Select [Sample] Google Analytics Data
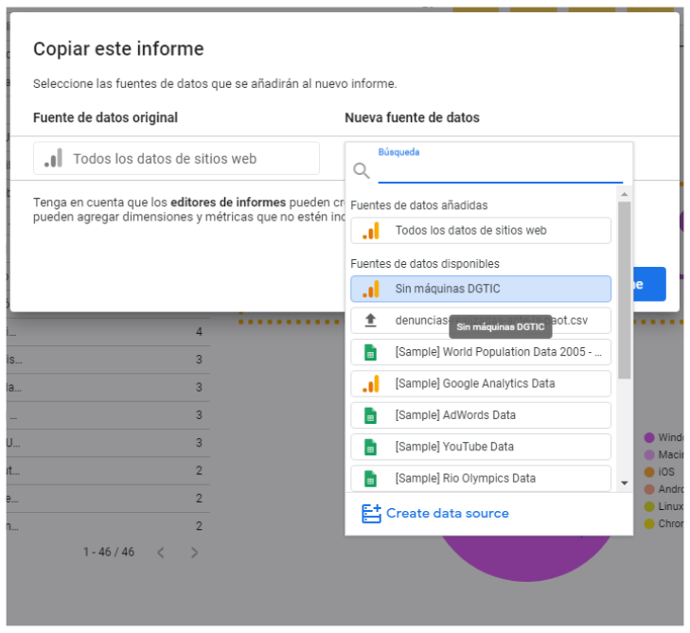Image resolution: width=690 pixels, height=633 pixels. 481,383
